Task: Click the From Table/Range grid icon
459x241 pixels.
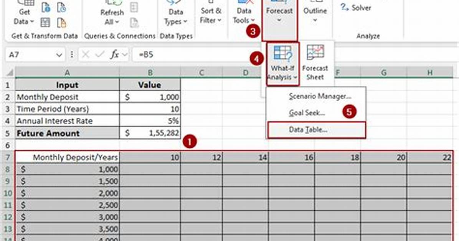Action: click(45, 23)
